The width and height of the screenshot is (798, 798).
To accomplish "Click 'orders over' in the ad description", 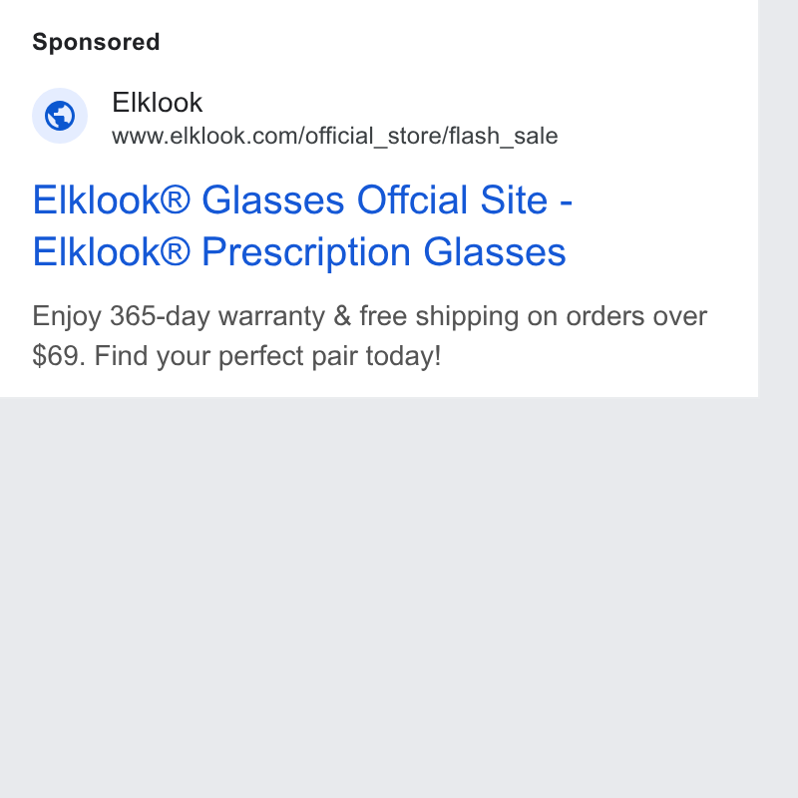I will click(x=636, y=316).
